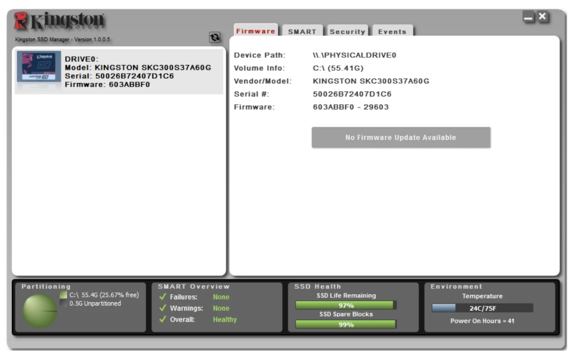Click the SMART Overview panel heading
The image size is (574, 358).
coord(194,286)
